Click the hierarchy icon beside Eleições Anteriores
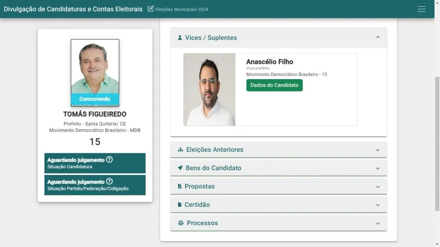Viewport: 440px width, 247px height. [180, 150]
